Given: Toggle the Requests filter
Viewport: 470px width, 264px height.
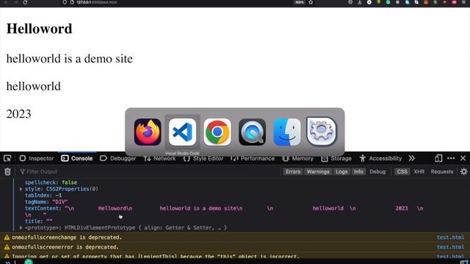Looking at the screenshot, I should [x=442, y=172].
